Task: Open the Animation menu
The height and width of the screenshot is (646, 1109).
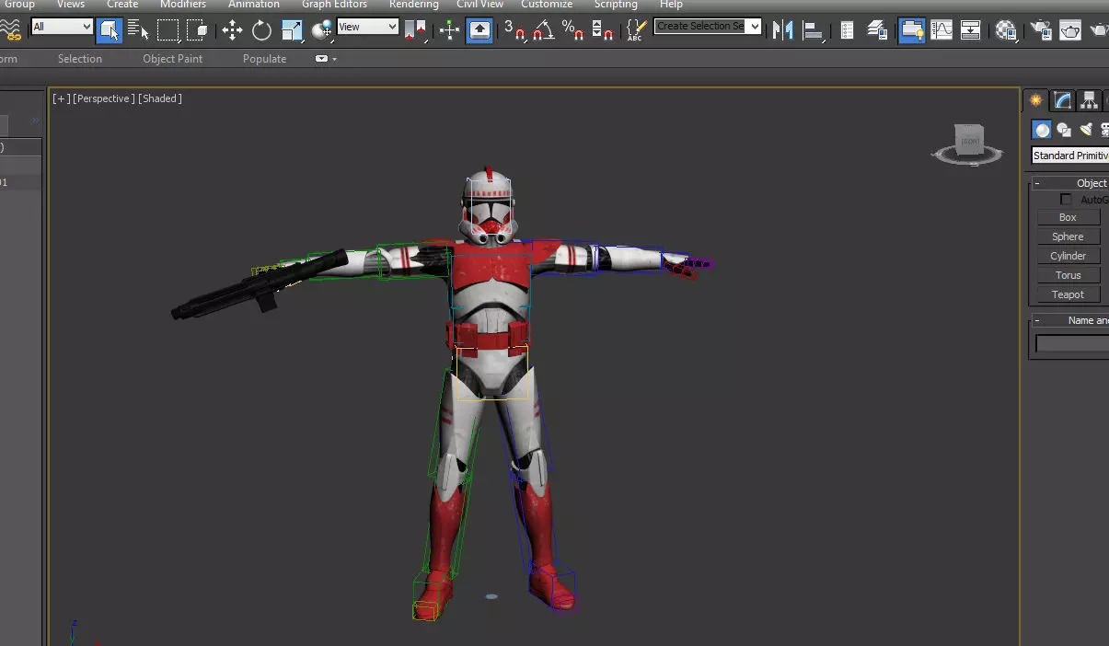Action: click(253, 5)
